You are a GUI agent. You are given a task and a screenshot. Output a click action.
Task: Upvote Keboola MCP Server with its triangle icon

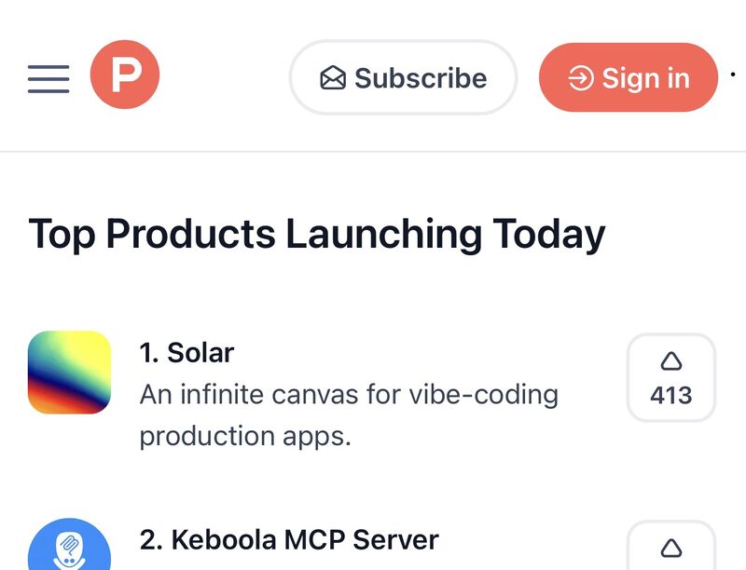672,549
